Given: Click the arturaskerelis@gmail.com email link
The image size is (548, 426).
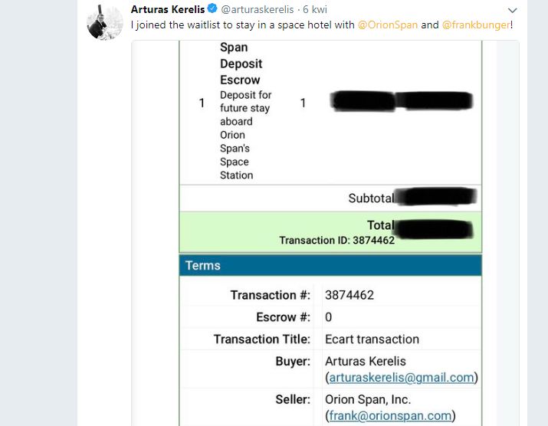Looking at the screenshot, I should click(402, 377).
